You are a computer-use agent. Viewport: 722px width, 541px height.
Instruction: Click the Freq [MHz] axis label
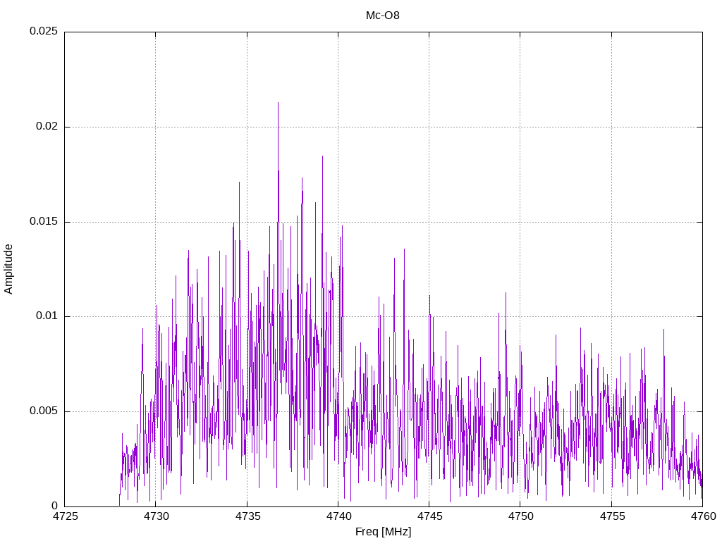click(x=383, y=532)
